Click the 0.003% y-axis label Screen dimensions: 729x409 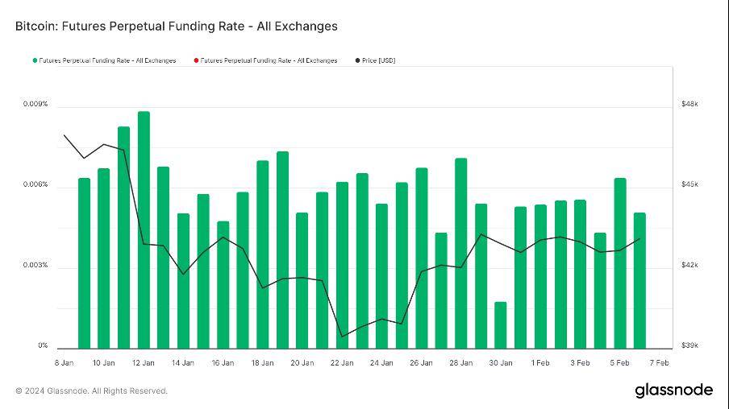point(35,265)
